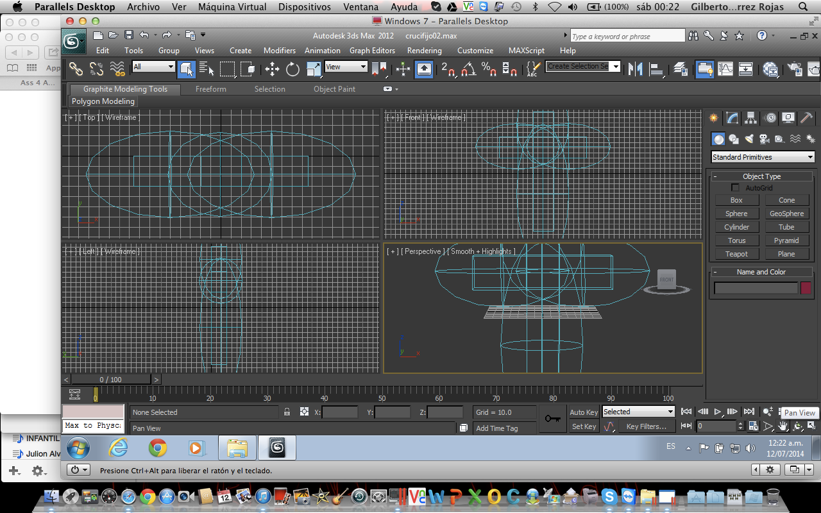Viewport: 821px width, 513px height.
Task: Click the Edit Named Selection Sets icon
Action: 533,68
